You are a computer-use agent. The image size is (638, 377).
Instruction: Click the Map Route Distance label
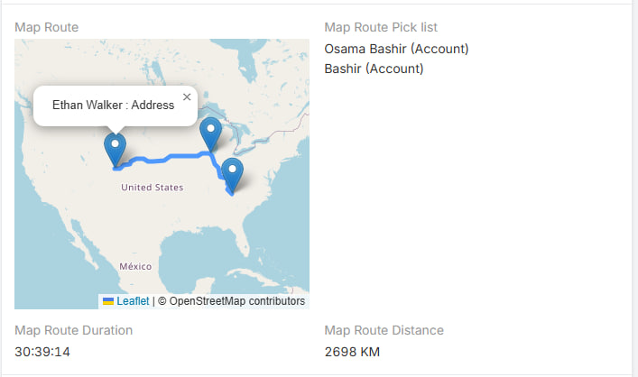coord(384,330)
